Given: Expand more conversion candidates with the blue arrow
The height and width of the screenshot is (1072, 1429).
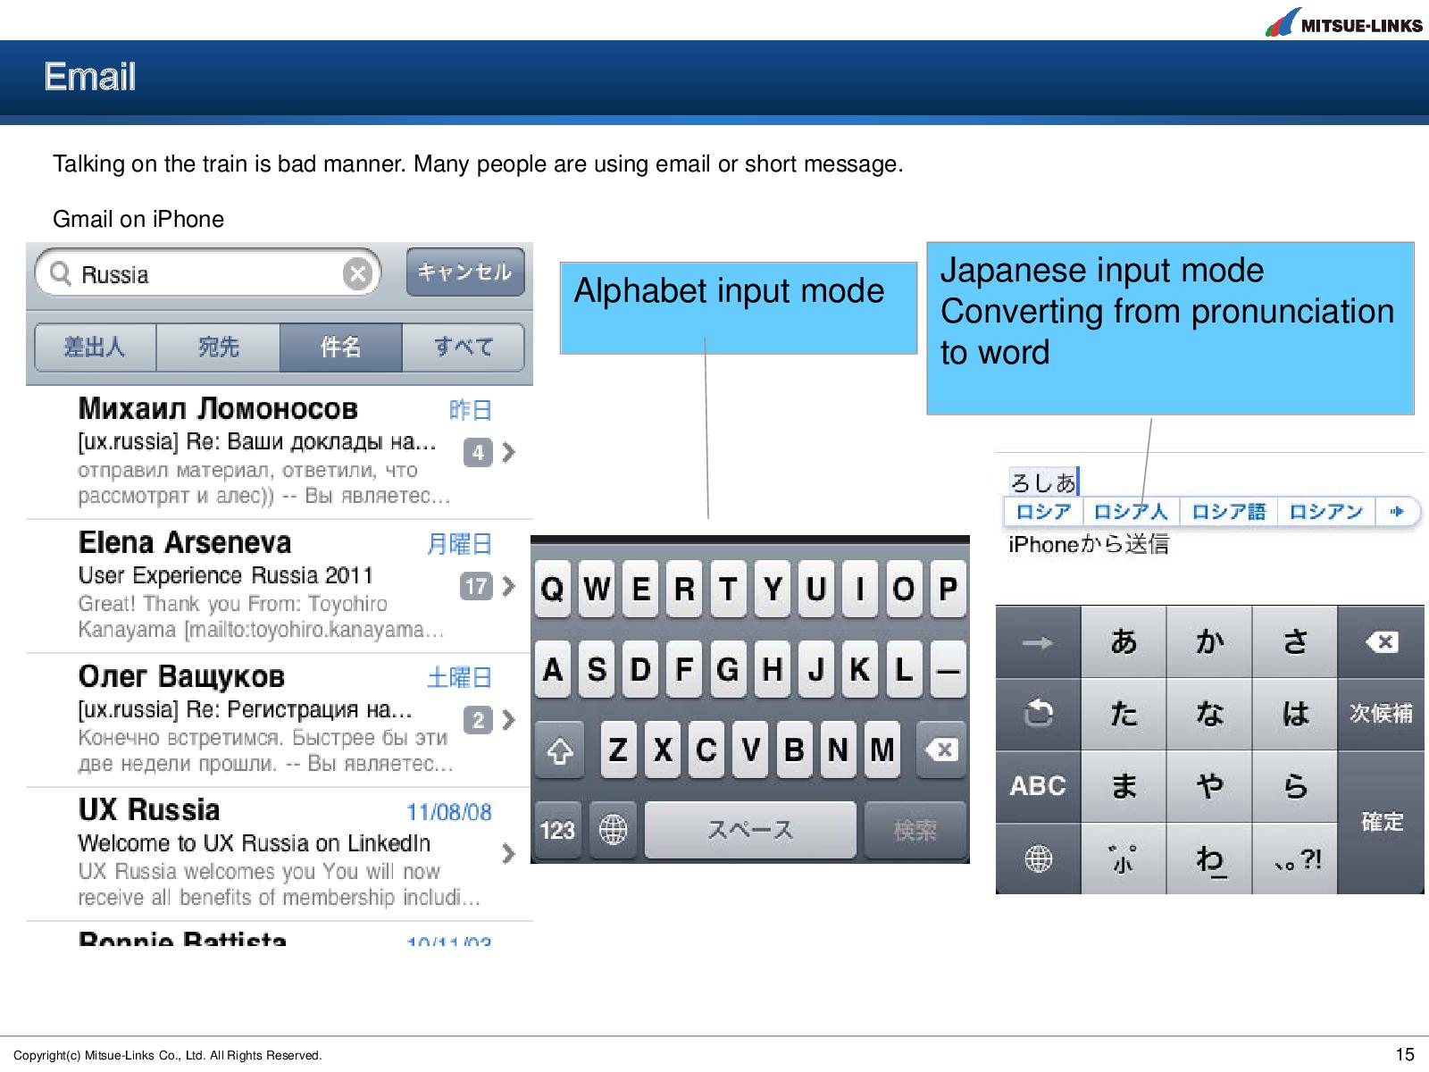Looking at the screenshot, I should [x=1397, y=512].
